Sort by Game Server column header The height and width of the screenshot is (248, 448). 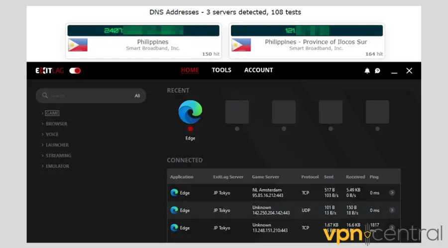[x=265, y=177]
